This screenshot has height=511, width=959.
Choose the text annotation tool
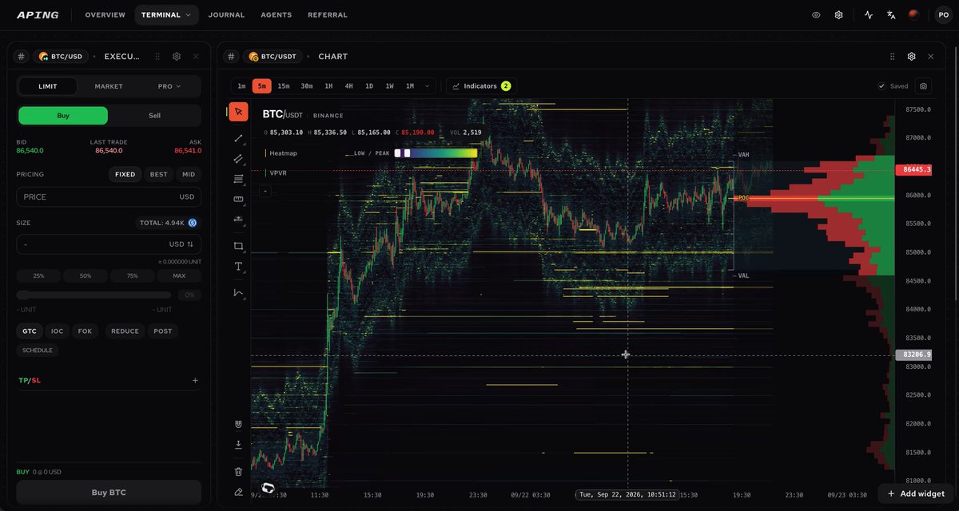tap(238, 266)
